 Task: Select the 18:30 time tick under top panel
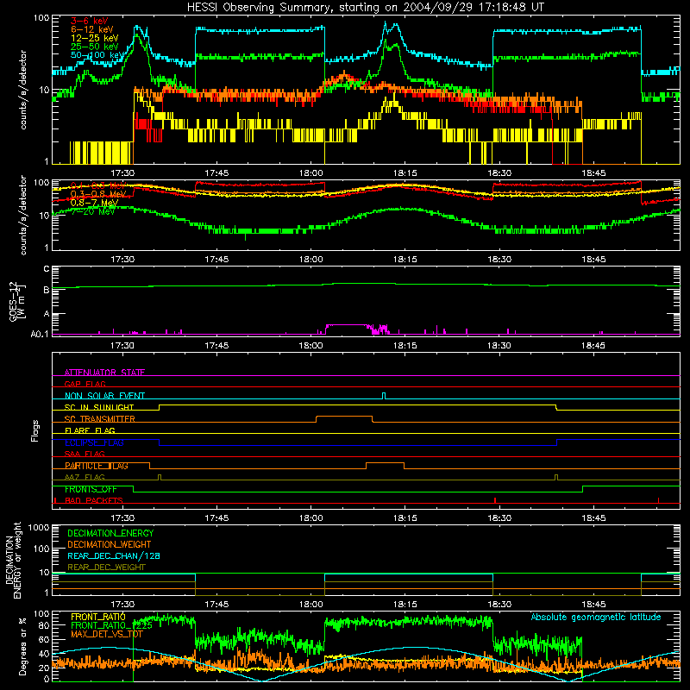pos(499,173)
